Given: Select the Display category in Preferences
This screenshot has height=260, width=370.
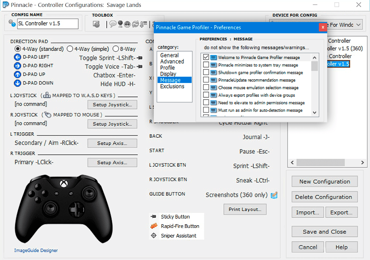Looking at the screenshot, I should click(x=168, y=74).
